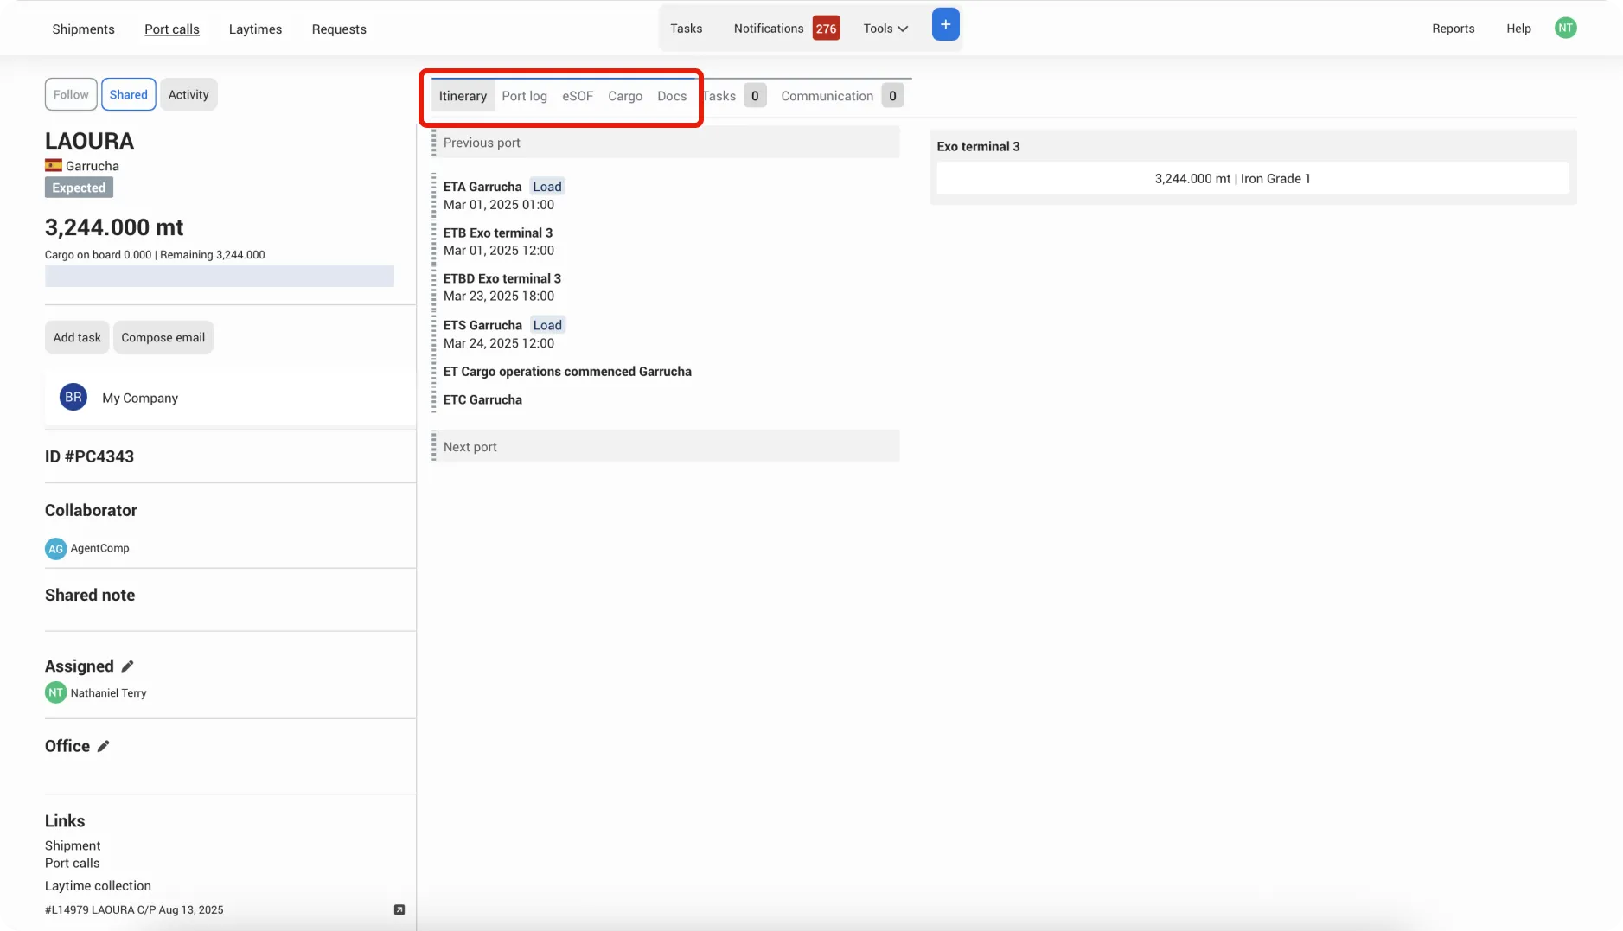The width and height of the screenshot is (1623, 931).
Task: Select the Itinerary tab
Action: 463,96
